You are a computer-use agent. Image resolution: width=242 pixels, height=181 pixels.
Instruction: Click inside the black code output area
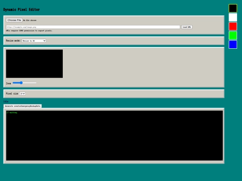pos(114,135)
